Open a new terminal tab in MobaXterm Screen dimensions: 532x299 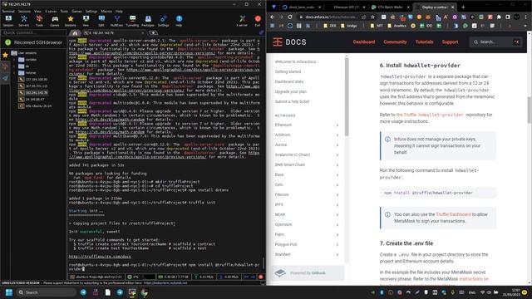(153, 33)
